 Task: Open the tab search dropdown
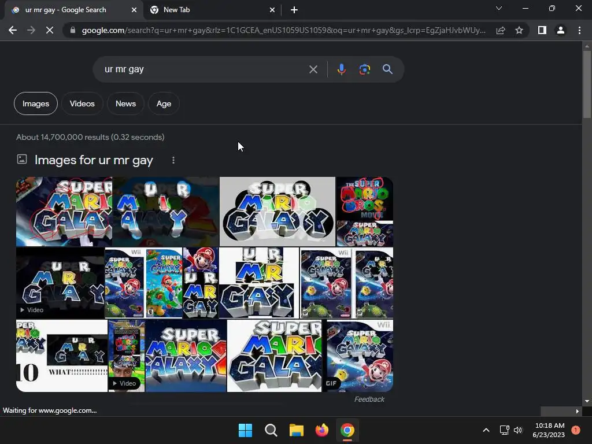[499, 8]
